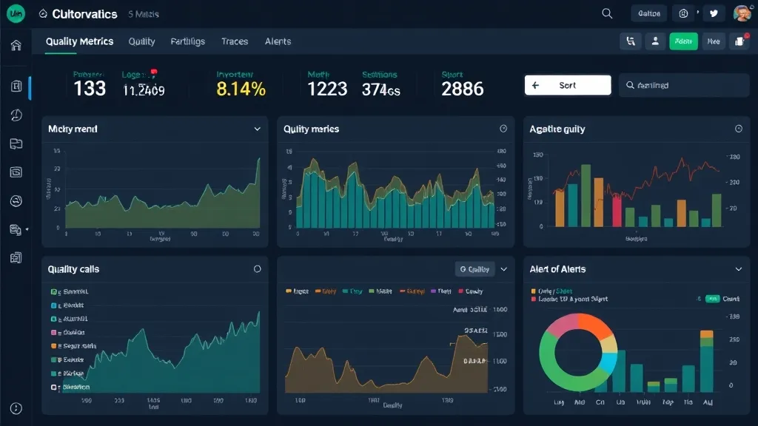Open the notifications icon in the top bar

(683, 13)
